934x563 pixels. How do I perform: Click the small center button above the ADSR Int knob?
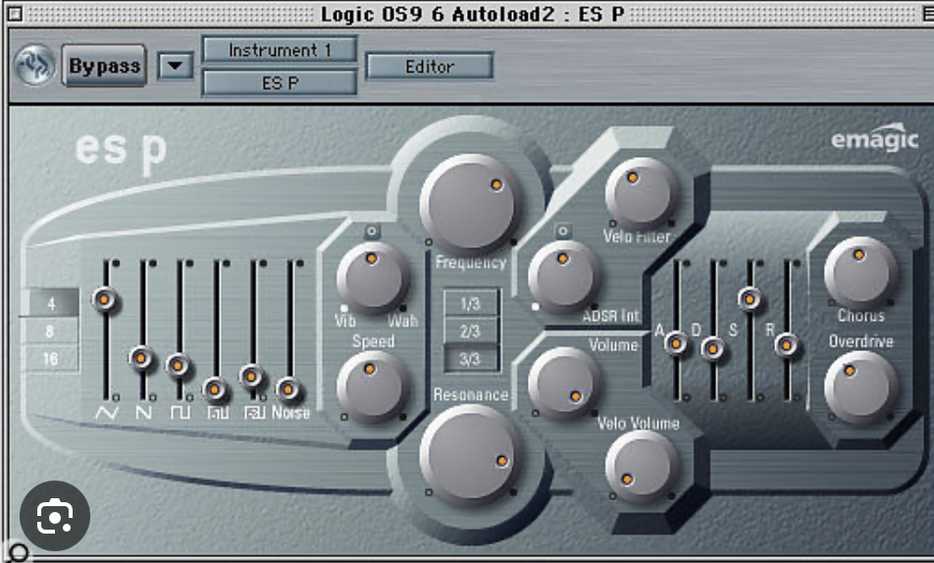[563, 230]
